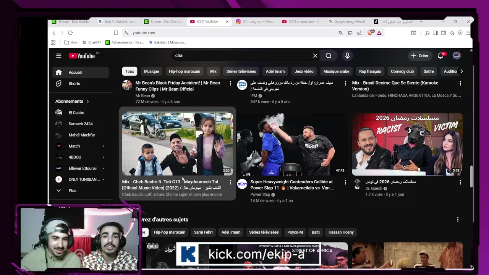Select the Rap français chip
The image size is (489, 275).
coord(370,71)
